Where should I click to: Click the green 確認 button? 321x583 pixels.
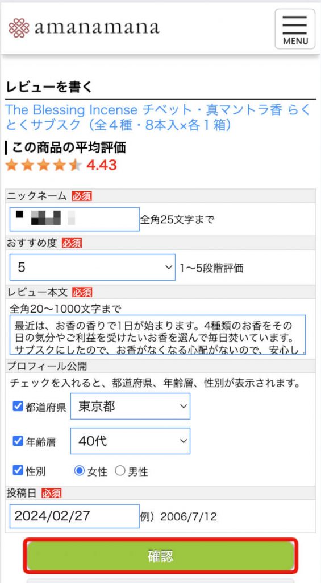click(x=160, y=556)
